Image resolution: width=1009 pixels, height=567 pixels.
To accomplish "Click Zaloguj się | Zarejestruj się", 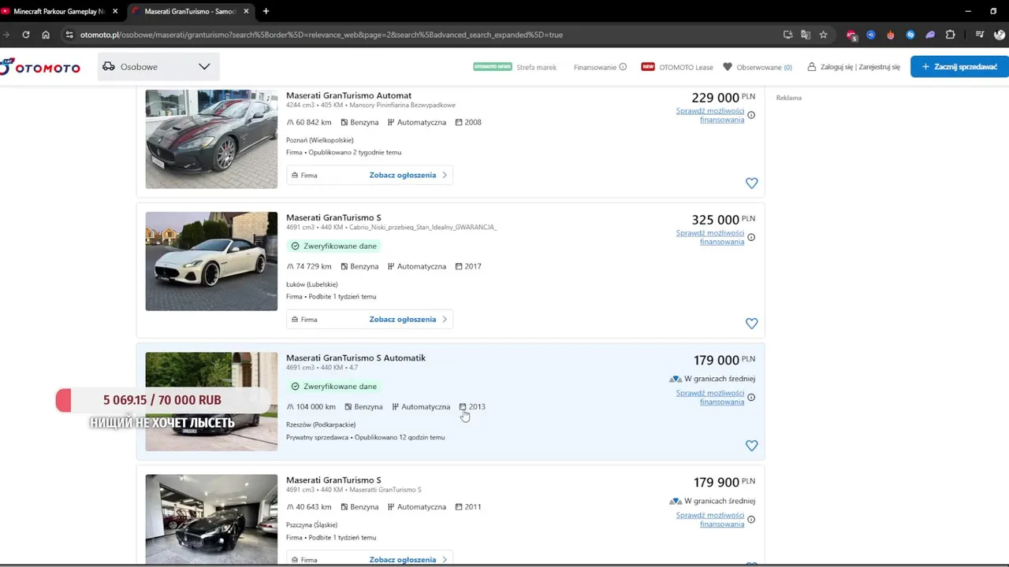I will [860, 67].
